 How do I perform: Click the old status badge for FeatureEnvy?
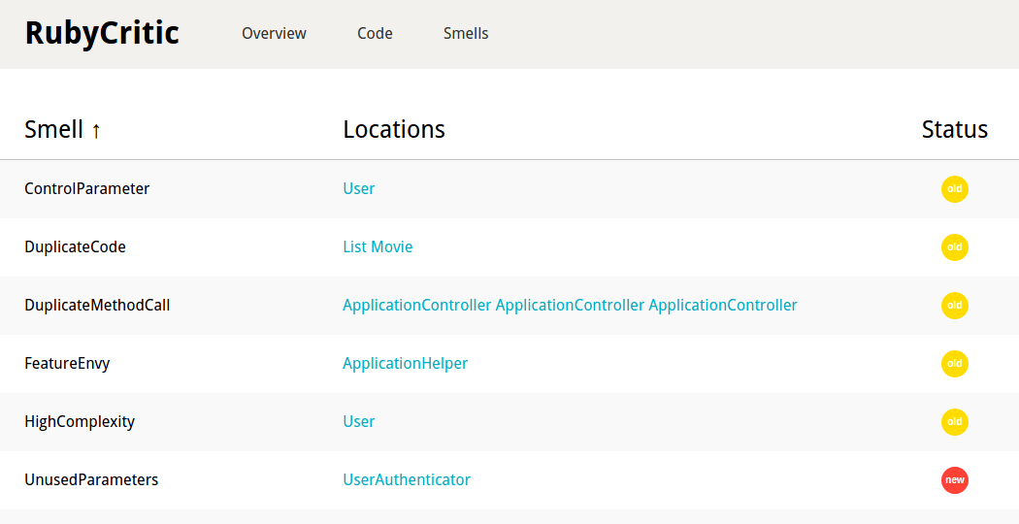tap(954, 364)
